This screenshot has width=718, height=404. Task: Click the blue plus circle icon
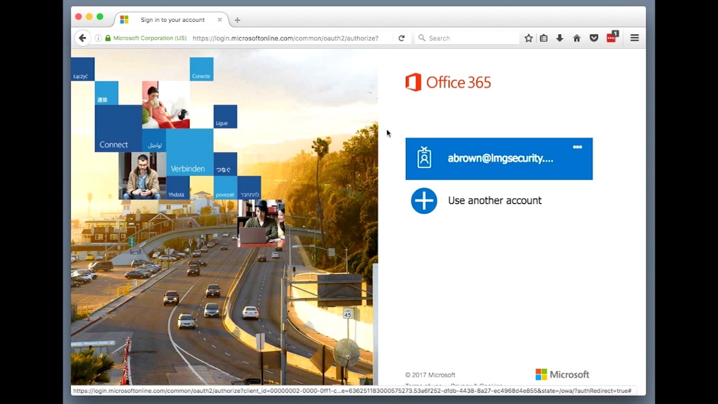coord(424,200)
